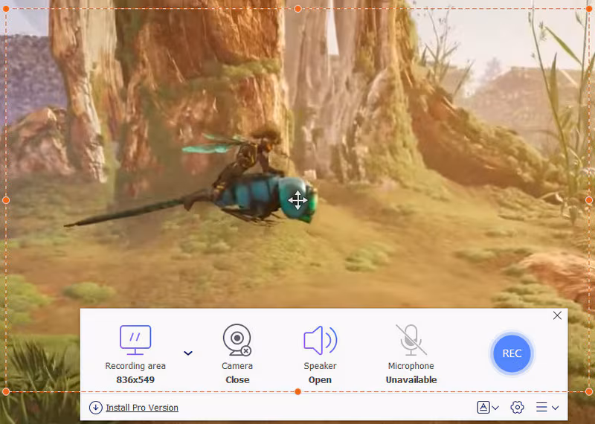Click the unavailable Microphone icon
The image size is (595, 424).
[411, 340]
